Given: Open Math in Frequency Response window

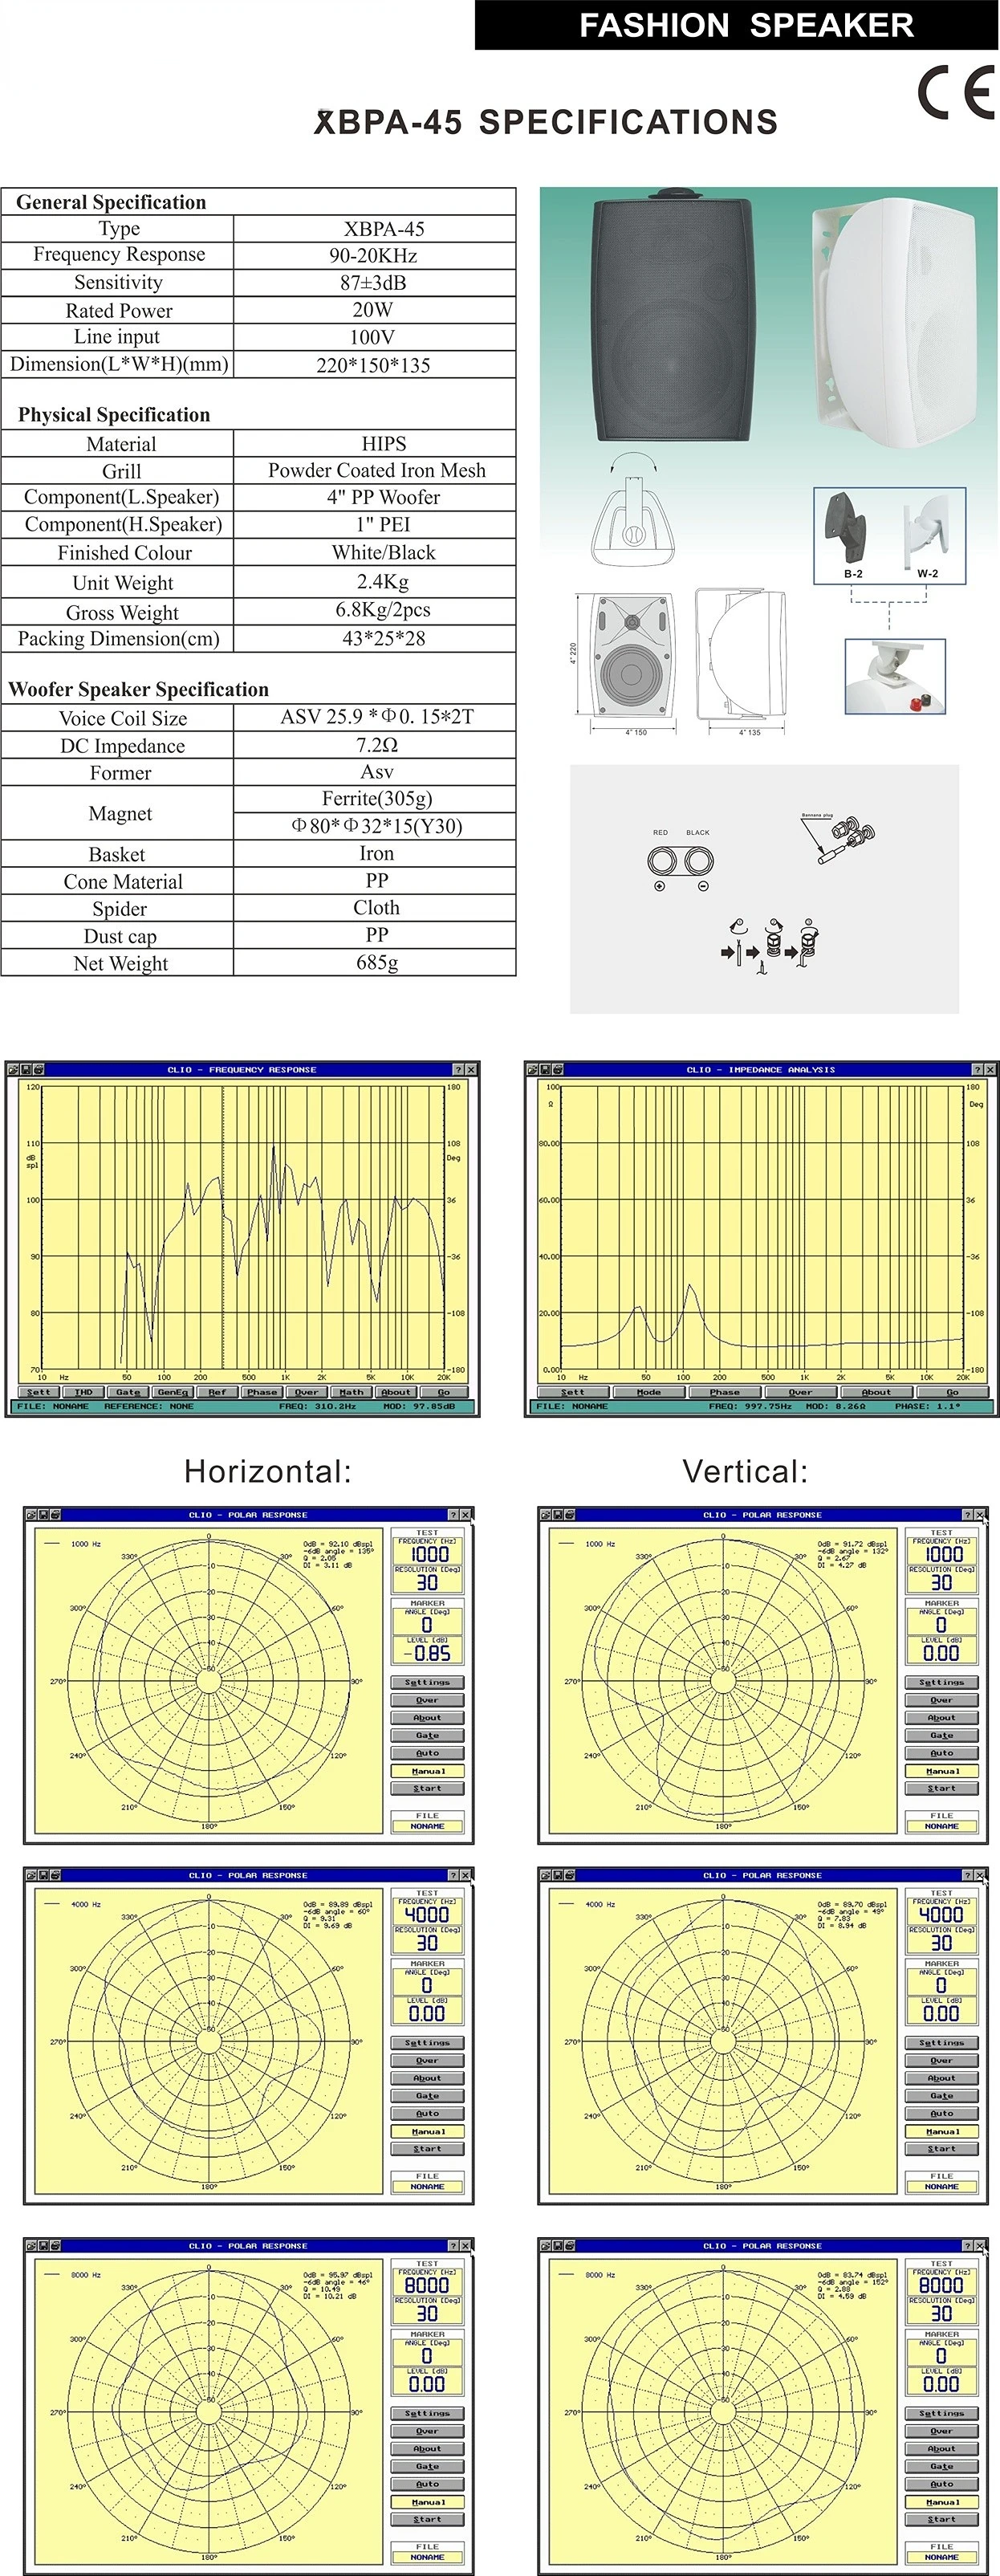Looking at the screenshot, I should pyautogui.click(x=351, y=1392).
